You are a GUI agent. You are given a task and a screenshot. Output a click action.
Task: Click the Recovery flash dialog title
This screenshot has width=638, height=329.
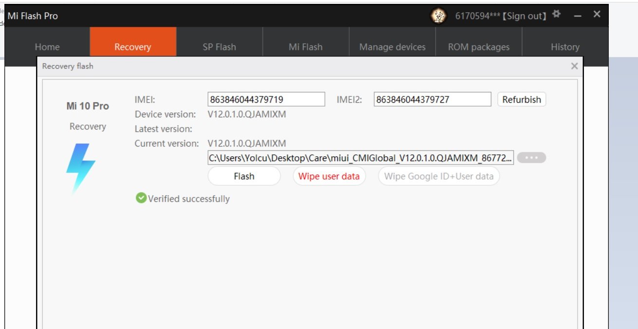(68, 66)
